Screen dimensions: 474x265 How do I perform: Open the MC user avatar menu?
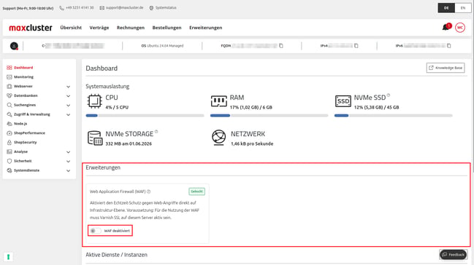click(460, 28)
